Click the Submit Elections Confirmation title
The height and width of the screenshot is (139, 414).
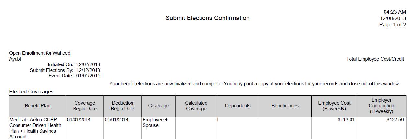tap(207, 18)
